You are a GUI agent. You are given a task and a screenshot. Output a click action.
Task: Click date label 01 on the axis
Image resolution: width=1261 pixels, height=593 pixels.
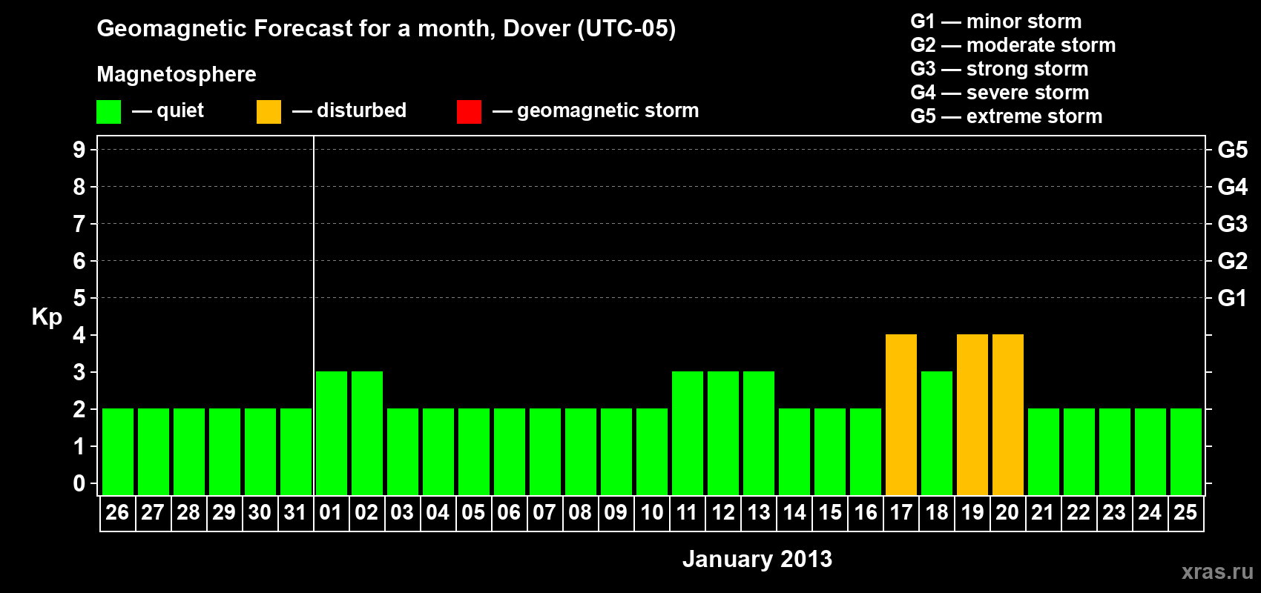[x=331, y=512]
